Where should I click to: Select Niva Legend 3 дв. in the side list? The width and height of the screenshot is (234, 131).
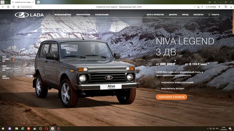(x=6, y=59)
